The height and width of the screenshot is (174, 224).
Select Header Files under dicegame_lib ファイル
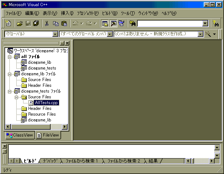(x=40, y=85)
